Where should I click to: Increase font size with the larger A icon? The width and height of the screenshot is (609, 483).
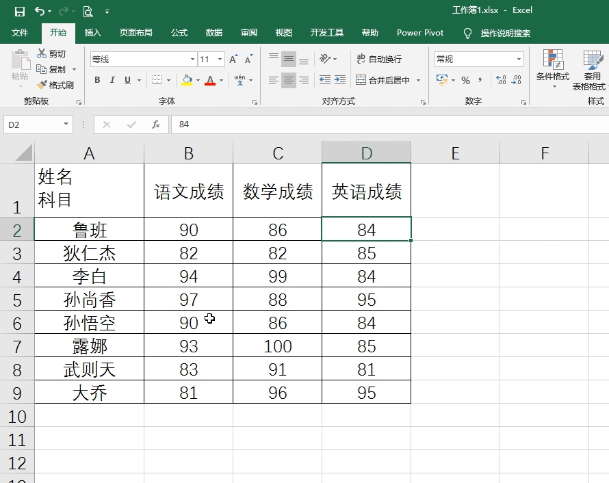click(x=233, y=59)
